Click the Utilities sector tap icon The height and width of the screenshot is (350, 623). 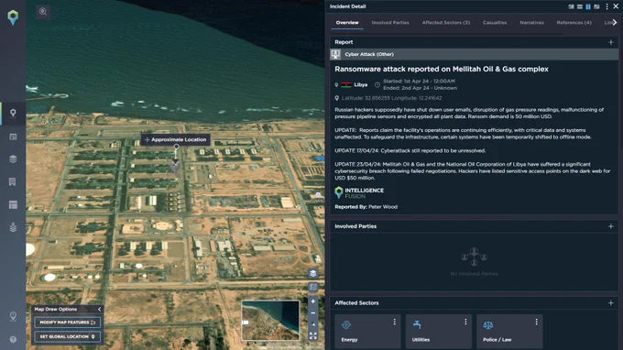click(x=417, y=325)
